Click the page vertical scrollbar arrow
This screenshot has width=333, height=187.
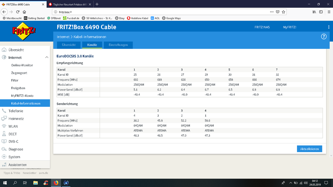[x=331, y=156]
